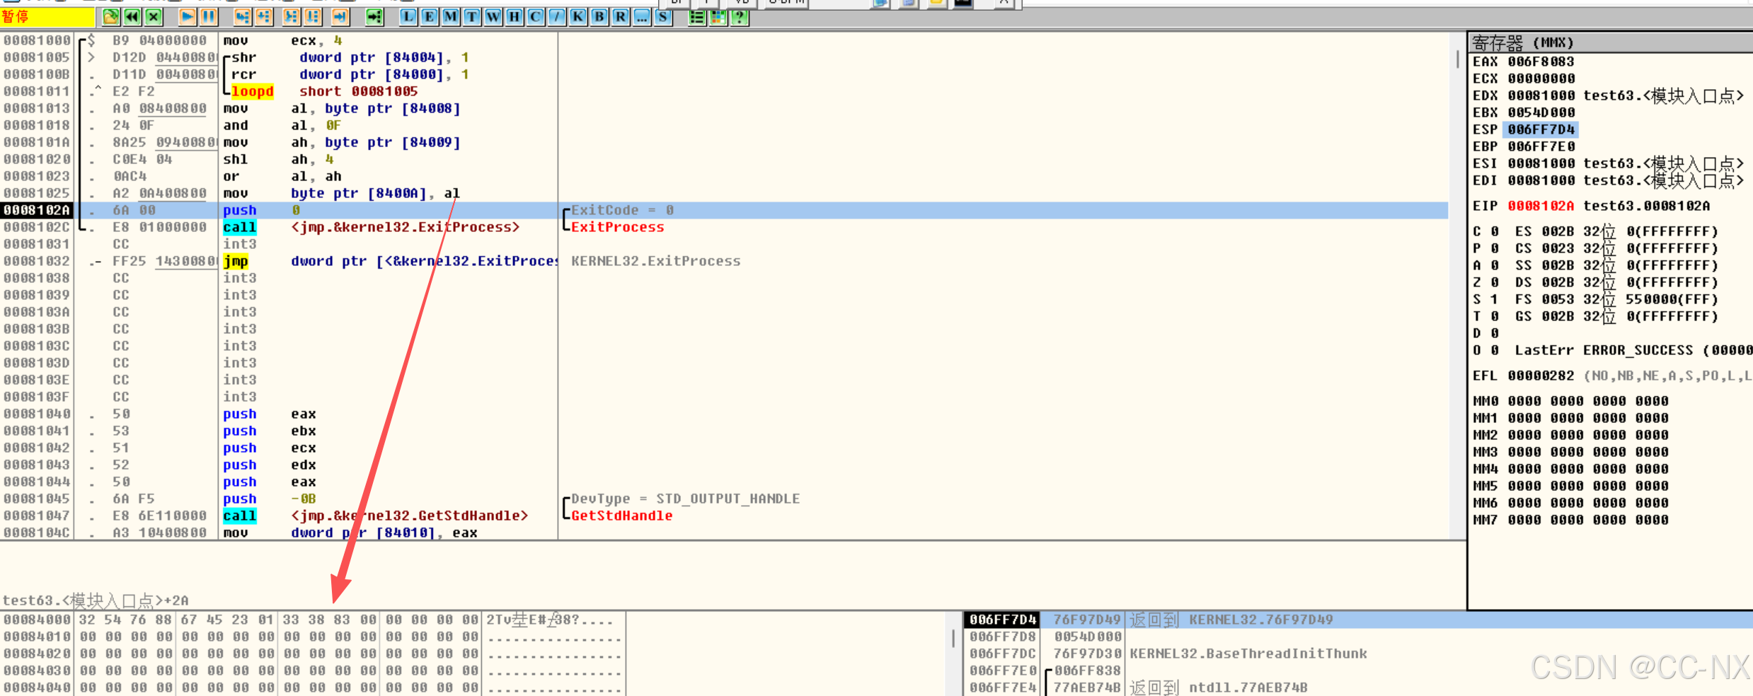Select the loopd instruction at 00081011

click(x=724, y=91)
